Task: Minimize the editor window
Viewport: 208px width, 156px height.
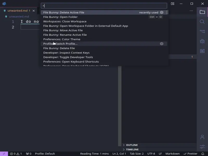Action: [x=181, y=4]
